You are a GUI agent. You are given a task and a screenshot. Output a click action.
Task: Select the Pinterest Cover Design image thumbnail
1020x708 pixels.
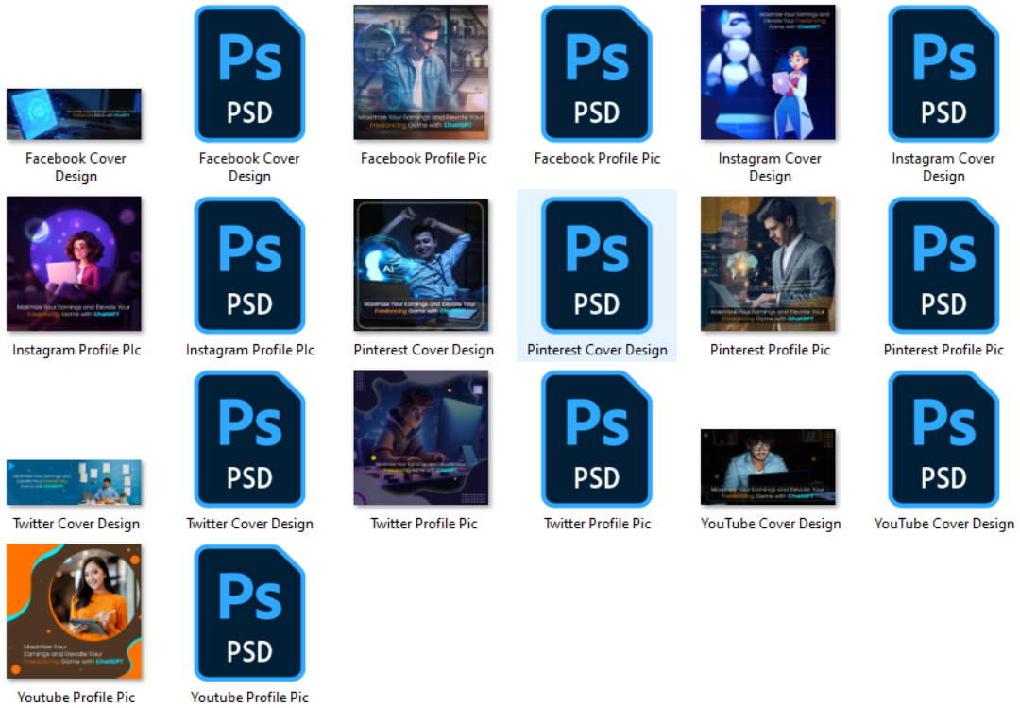click(x=421, y=265)
